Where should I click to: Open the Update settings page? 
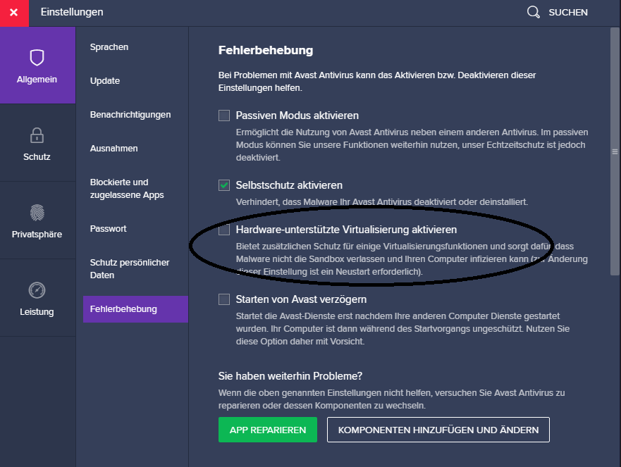[105, 81]
